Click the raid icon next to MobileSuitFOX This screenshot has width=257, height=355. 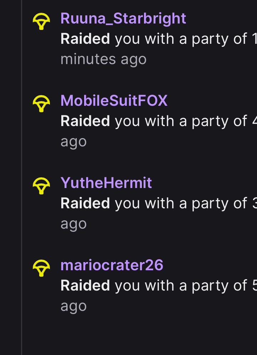click(41, 104)
